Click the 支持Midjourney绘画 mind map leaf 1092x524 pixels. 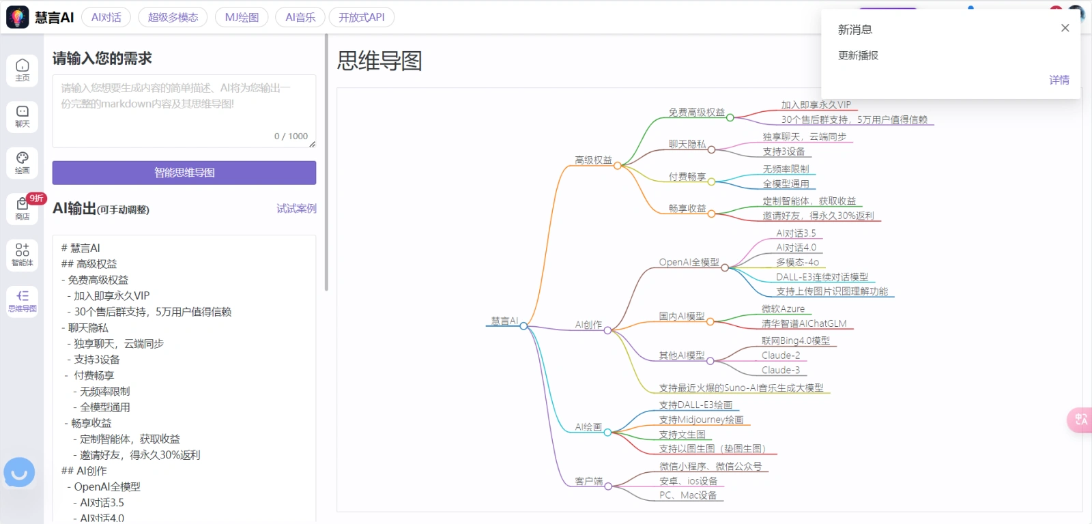(701, 420)
